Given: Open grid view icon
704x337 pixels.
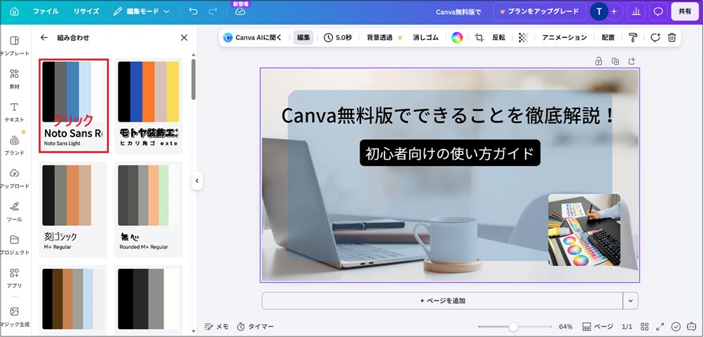Looking at the screenshot, I should [x=644, y=326].
